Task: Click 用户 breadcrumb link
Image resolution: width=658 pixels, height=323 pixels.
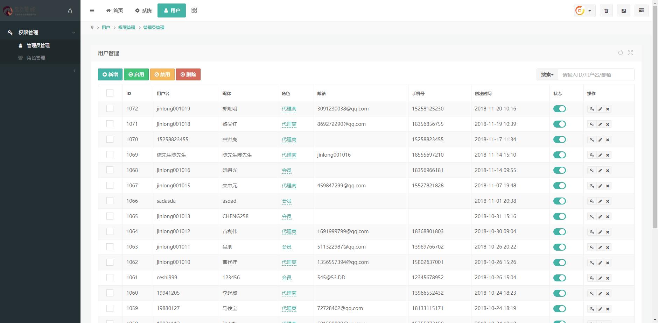Action: click(x=106, y=27)
